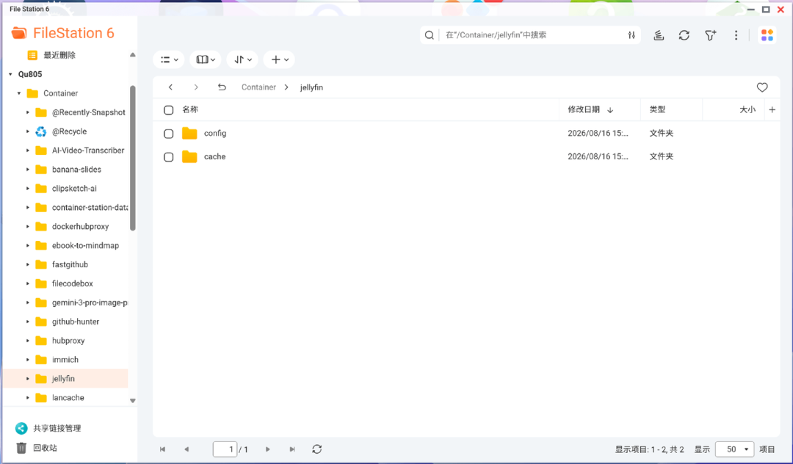Select banana-slides folder in tree

click(x=76, y=170)
